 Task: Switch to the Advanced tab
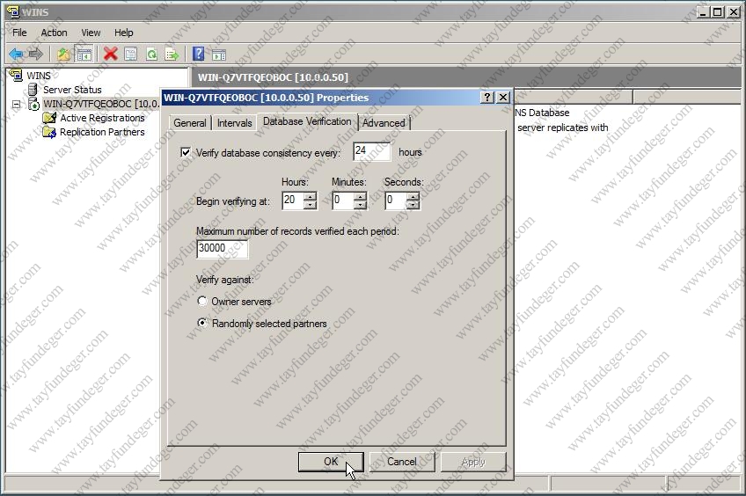point(384,123)
